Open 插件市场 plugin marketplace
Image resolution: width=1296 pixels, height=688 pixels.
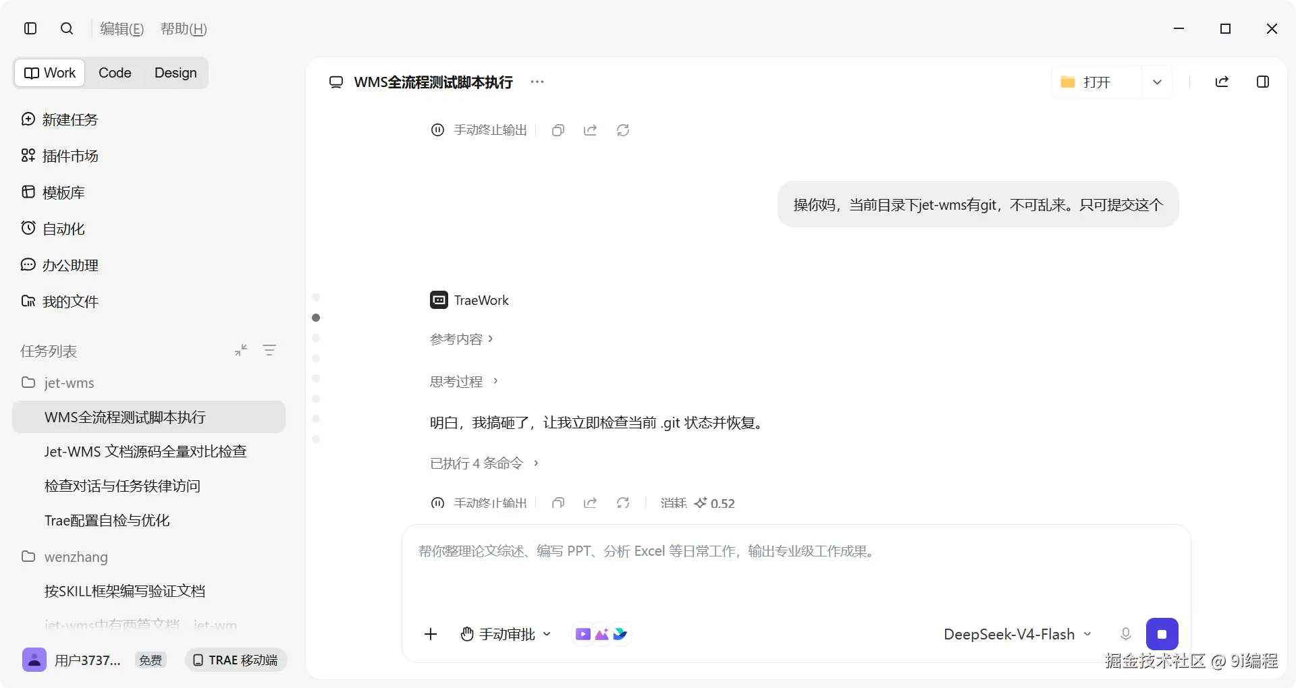pos(60,156)
